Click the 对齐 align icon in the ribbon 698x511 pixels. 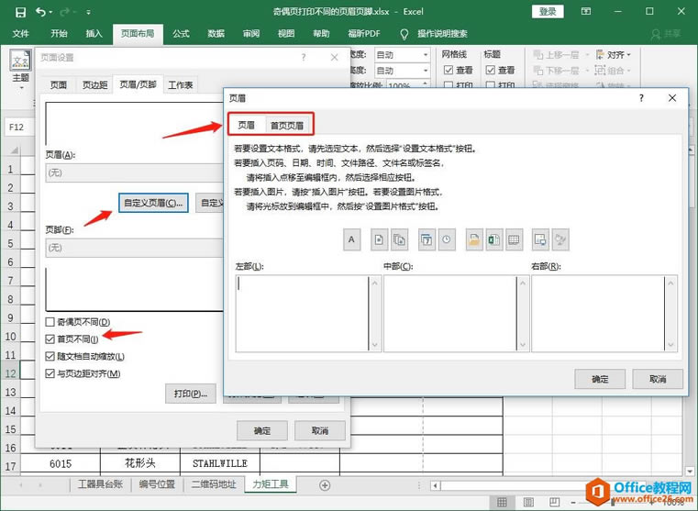click(x=600, y=55)
